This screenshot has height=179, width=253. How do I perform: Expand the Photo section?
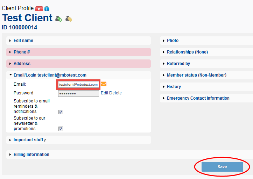click(173, 41)
